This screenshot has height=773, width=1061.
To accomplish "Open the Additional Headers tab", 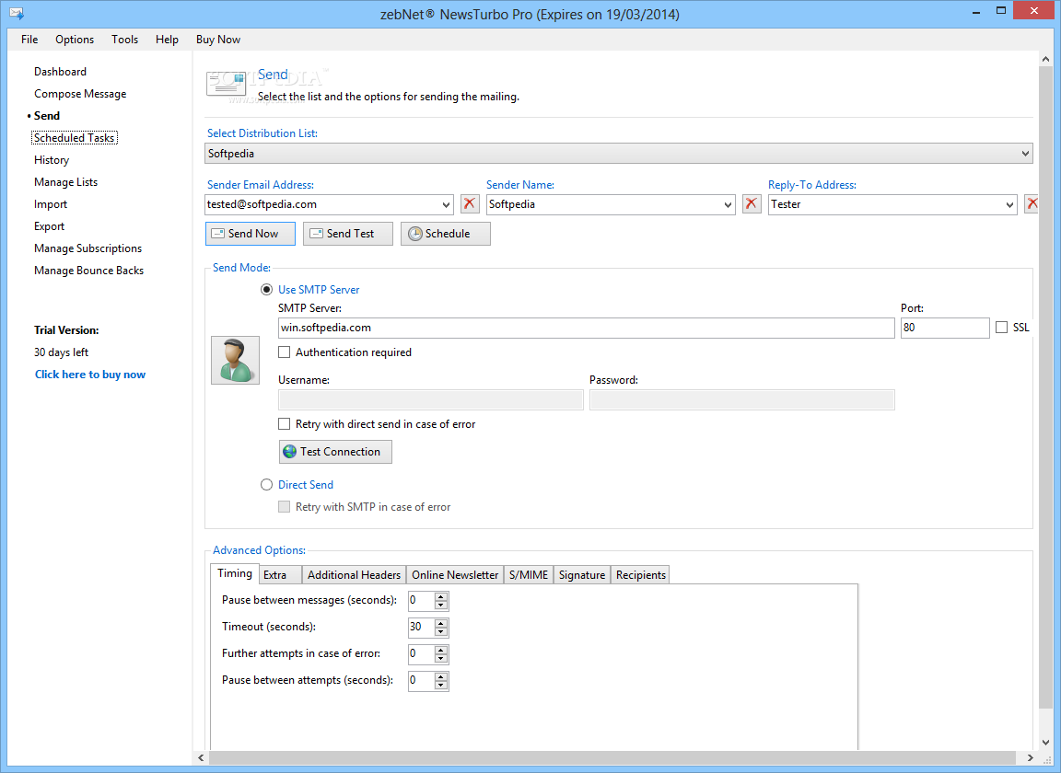I will click(x=354, y=575).
